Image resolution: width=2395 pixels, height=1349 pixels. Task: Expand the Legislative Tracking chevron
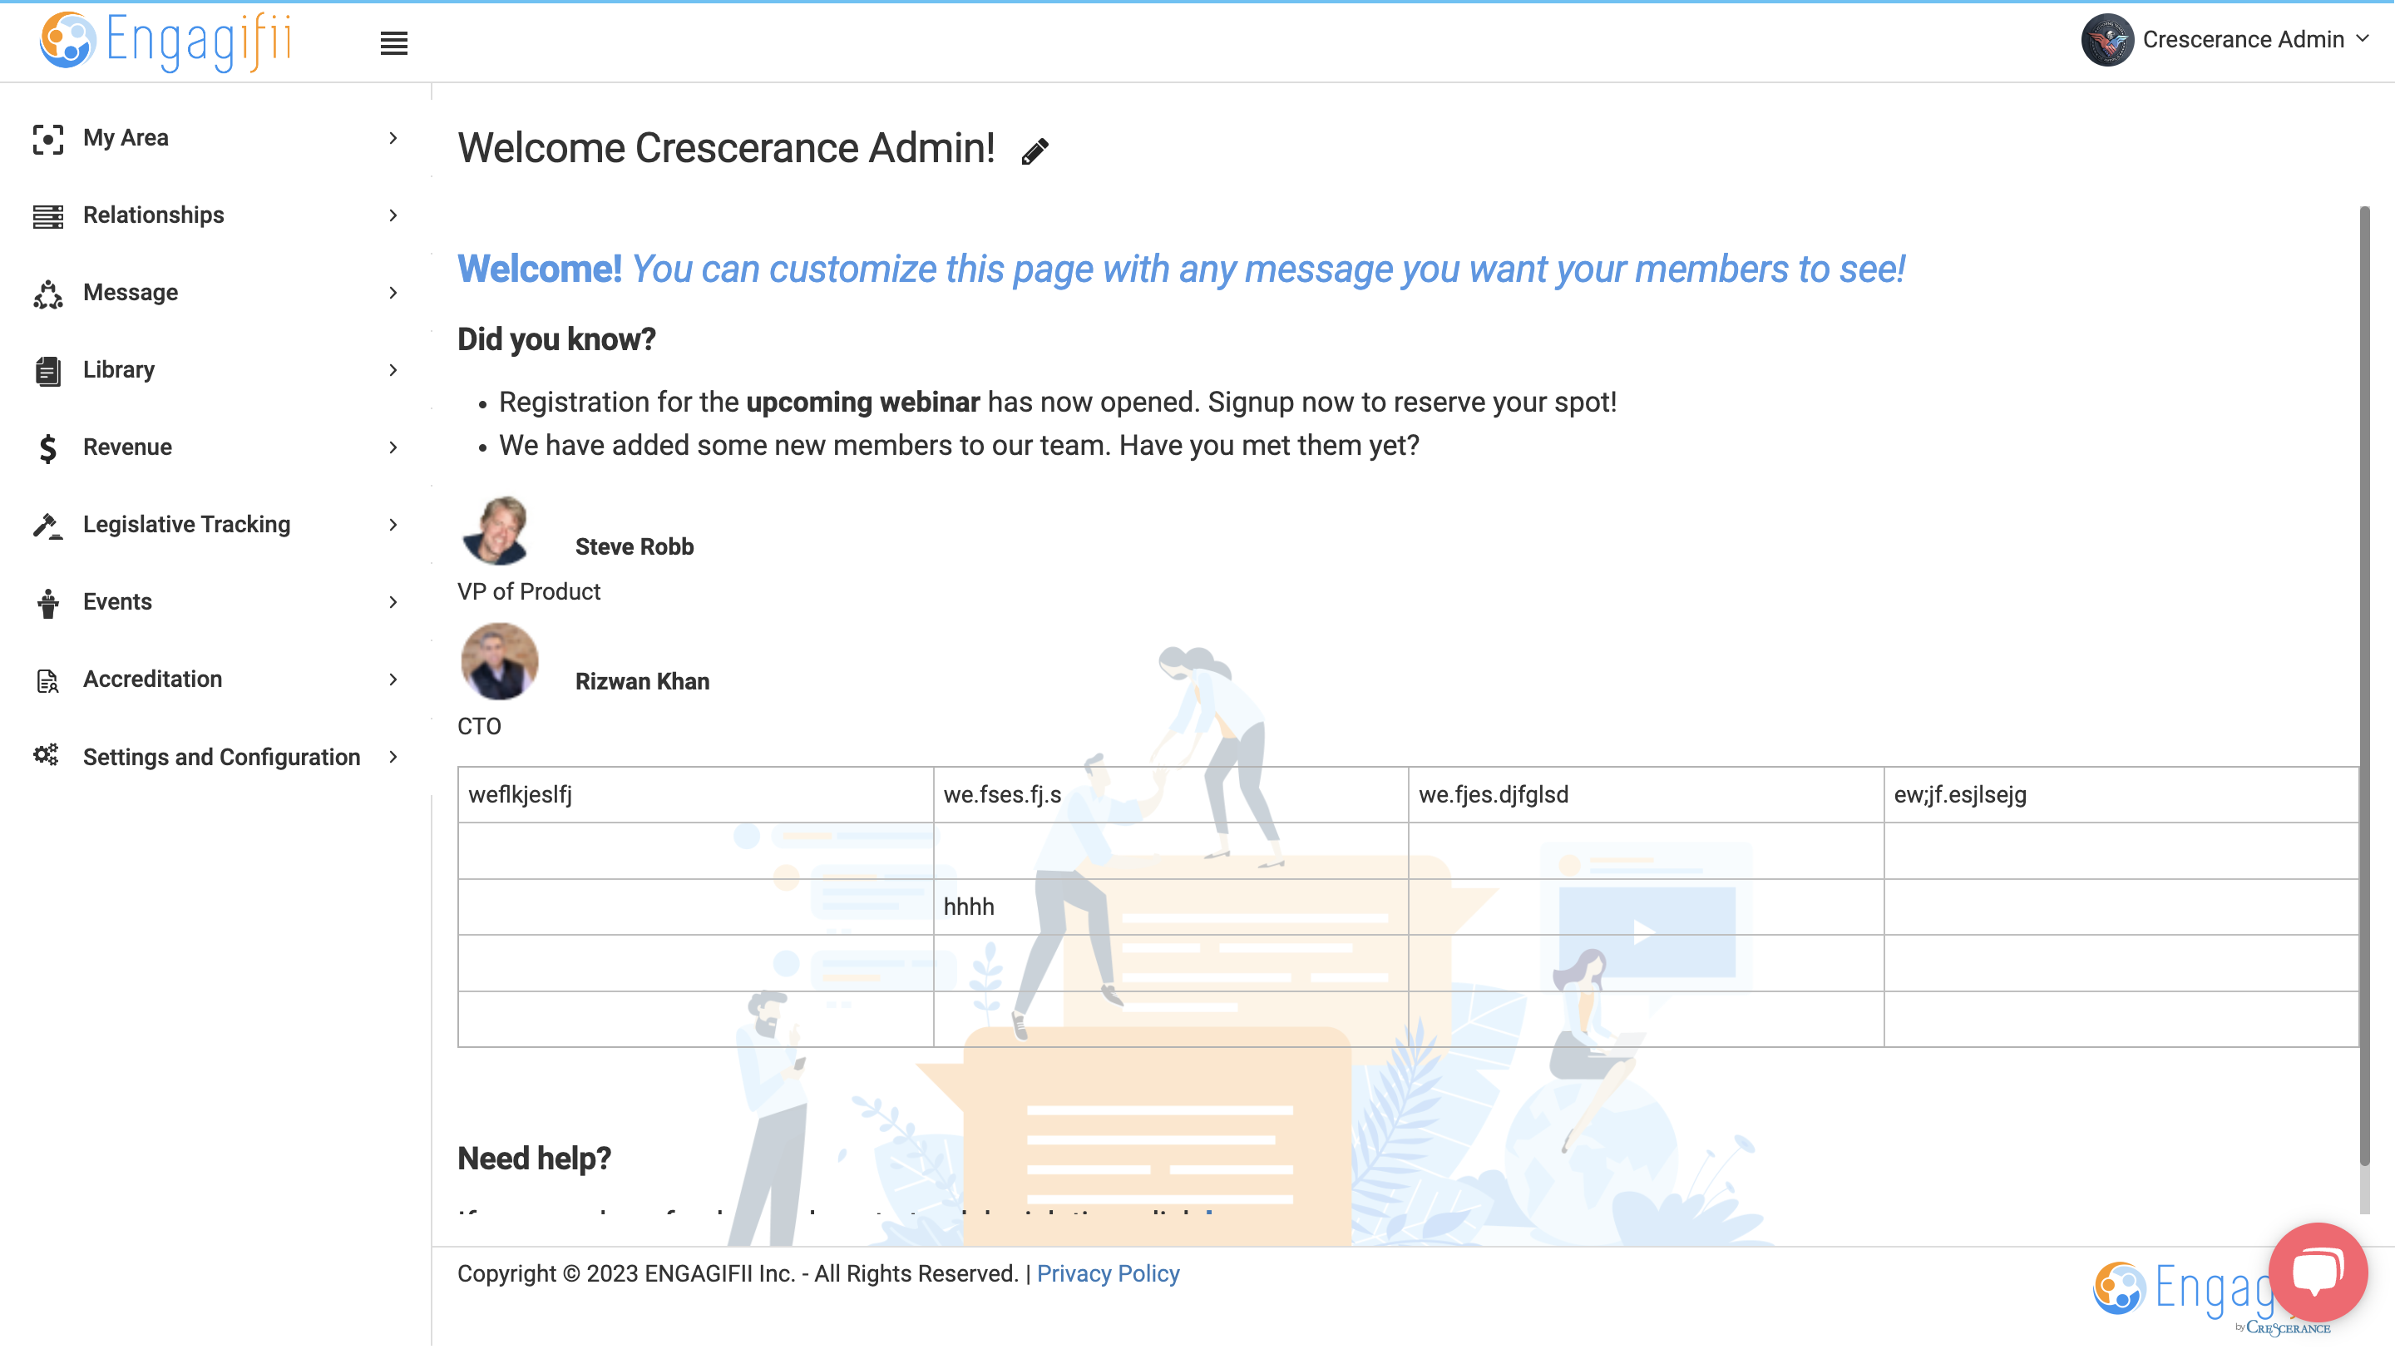click(393, 526)
